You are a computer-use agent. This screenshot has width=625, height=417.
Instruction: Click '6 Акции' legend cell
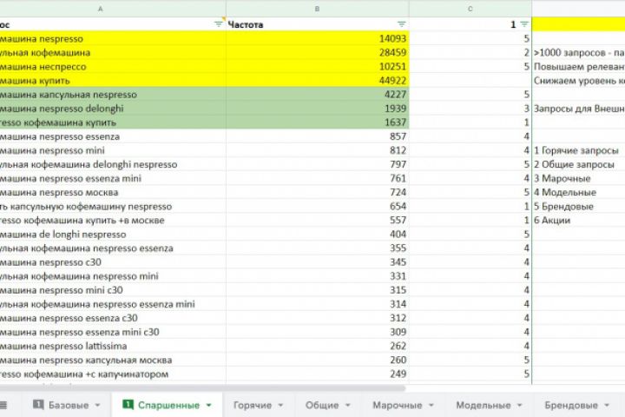(578, 221)
